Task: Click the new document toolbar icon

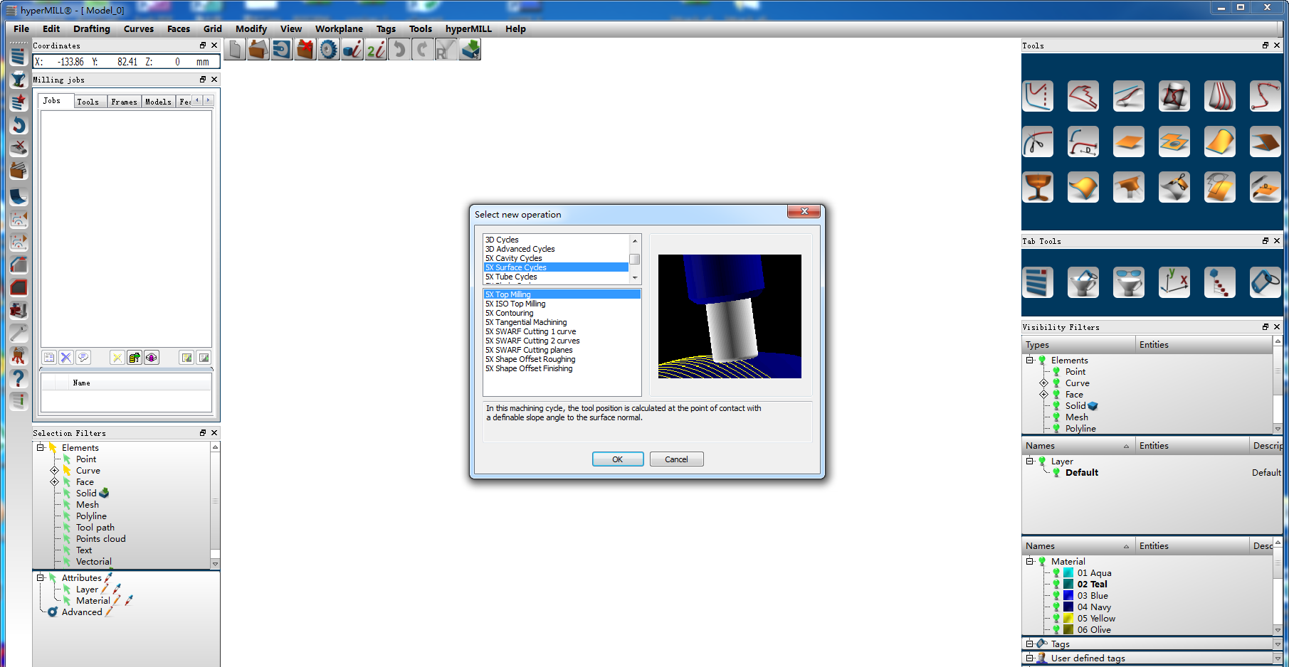Action: click(235, 50)
